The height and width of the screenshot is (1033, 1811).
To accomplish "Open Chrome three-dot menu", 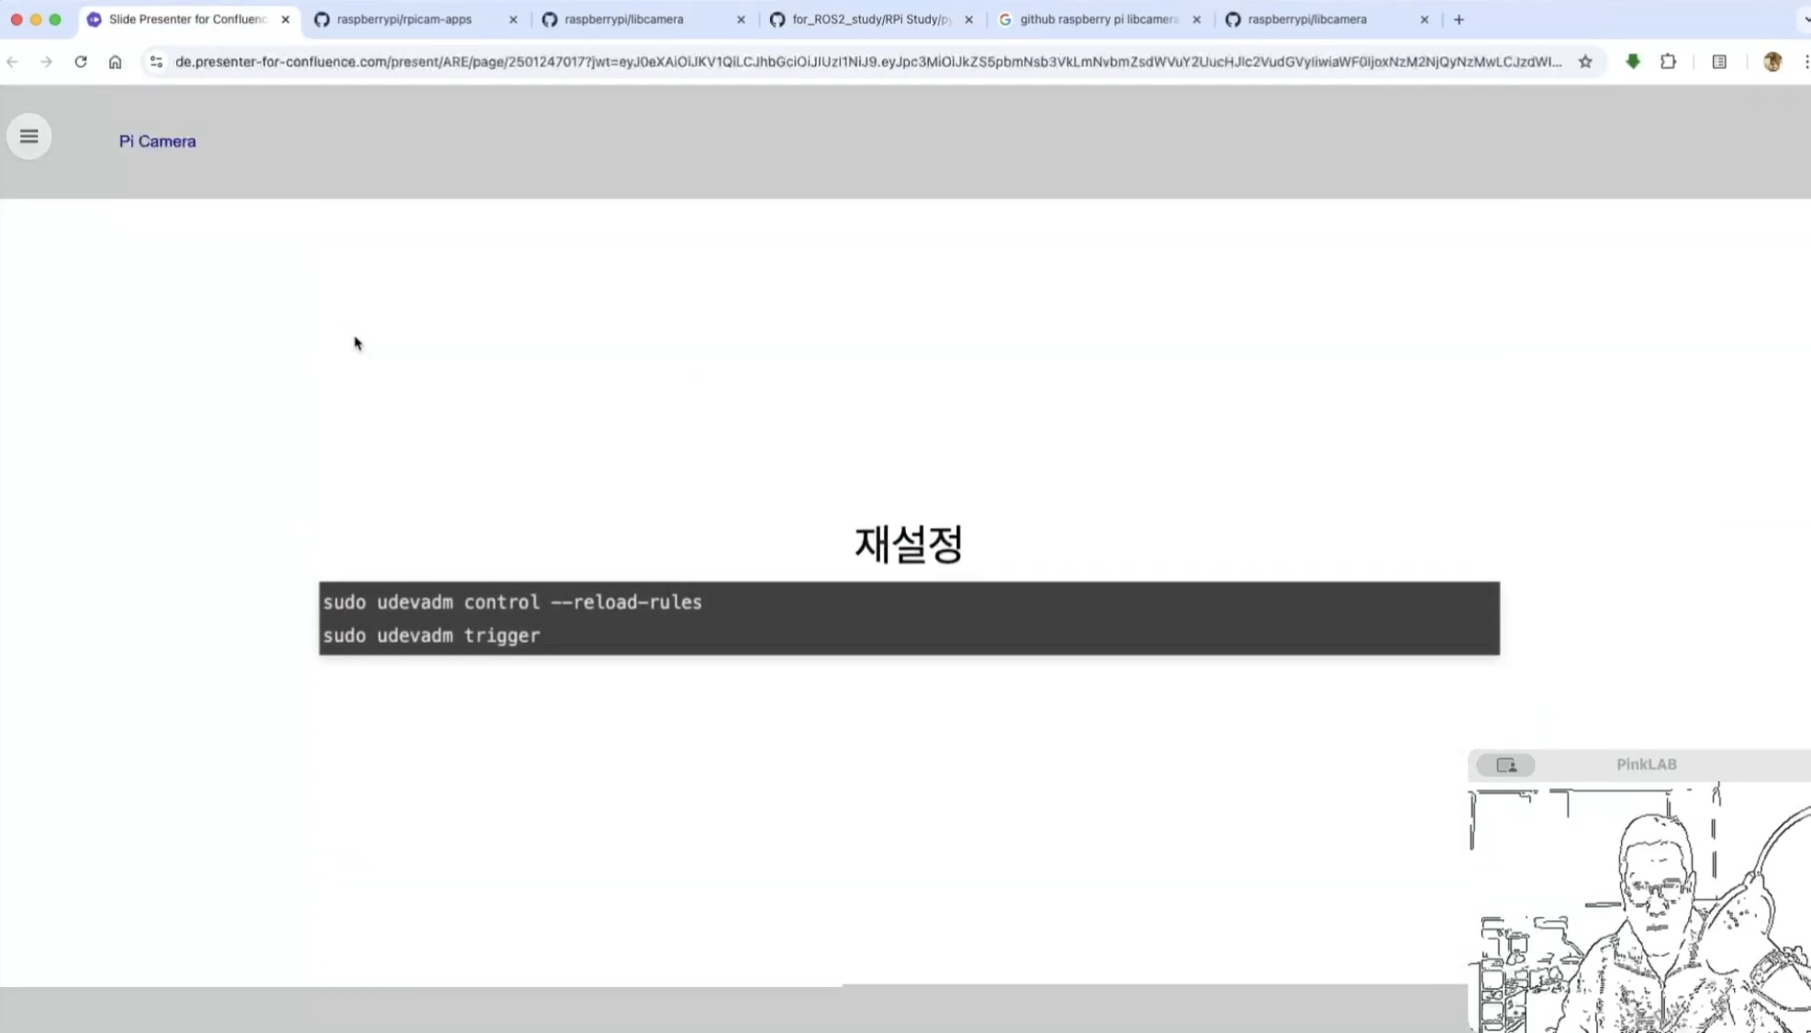I will pos(1805,62).
